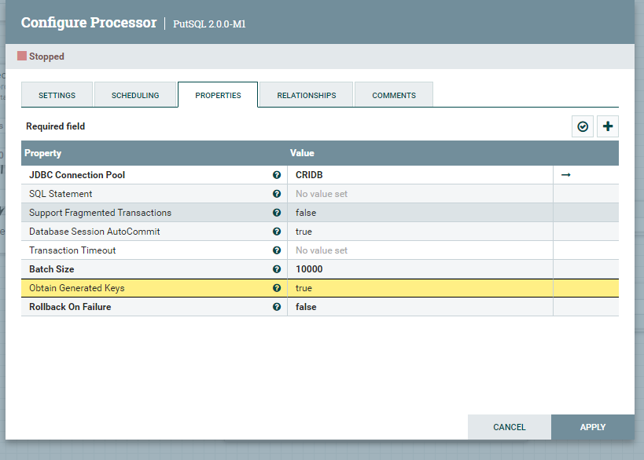Open help for SQL Statement property
This screenshot has width=644, height=460.
pos(277,193)
